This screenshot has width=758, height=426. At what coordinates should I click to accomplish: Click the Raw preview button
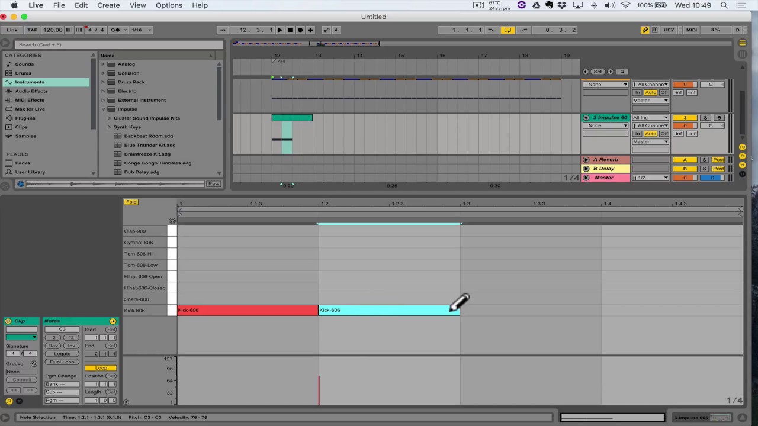213,184
